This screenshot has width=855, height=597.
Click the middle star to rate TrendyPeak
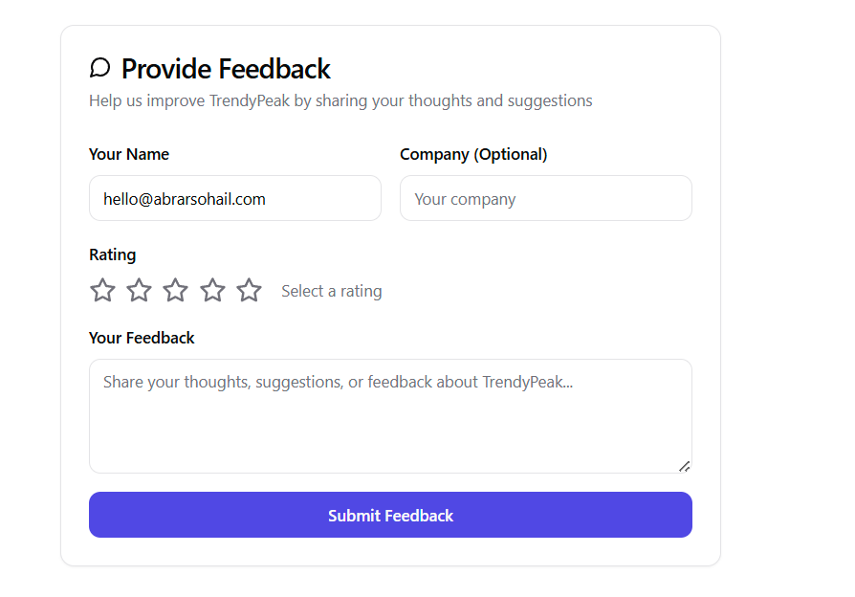pos(175,290)
